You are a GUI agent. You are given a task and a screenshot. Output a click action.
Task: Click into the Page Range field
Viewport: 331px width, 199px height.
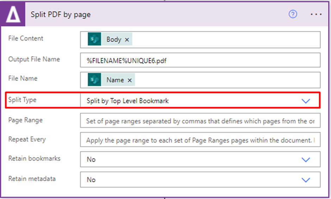(200, 121)
